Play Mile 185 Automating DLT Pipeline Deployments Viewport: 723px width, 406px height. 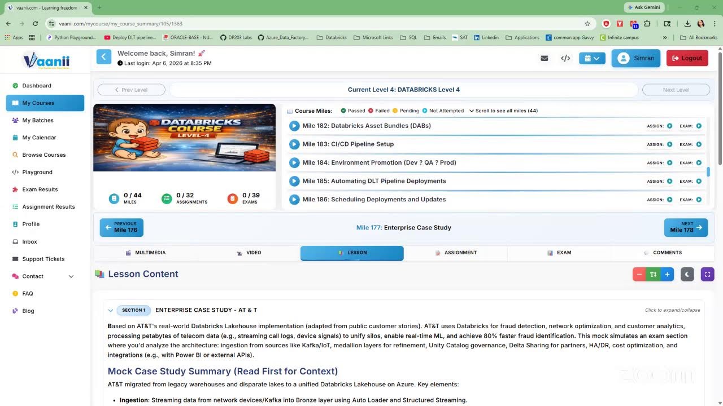click(x=294, y=181)
